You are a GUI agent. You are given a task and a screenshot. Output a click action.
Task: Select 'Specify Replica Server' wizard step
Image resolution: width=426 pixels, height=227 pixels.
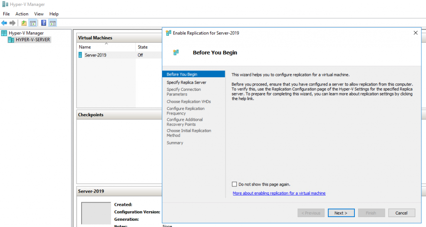click(x=186, y=82)
